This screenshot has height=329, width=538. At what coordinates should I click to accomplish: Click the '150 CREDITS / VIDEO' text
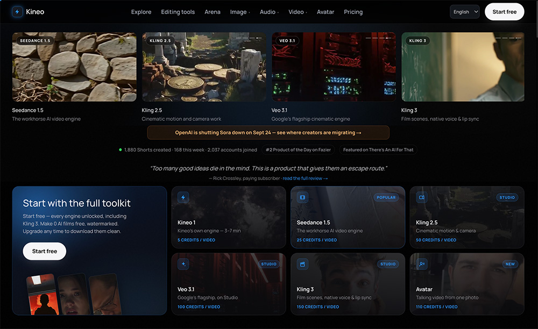point(318,307)
